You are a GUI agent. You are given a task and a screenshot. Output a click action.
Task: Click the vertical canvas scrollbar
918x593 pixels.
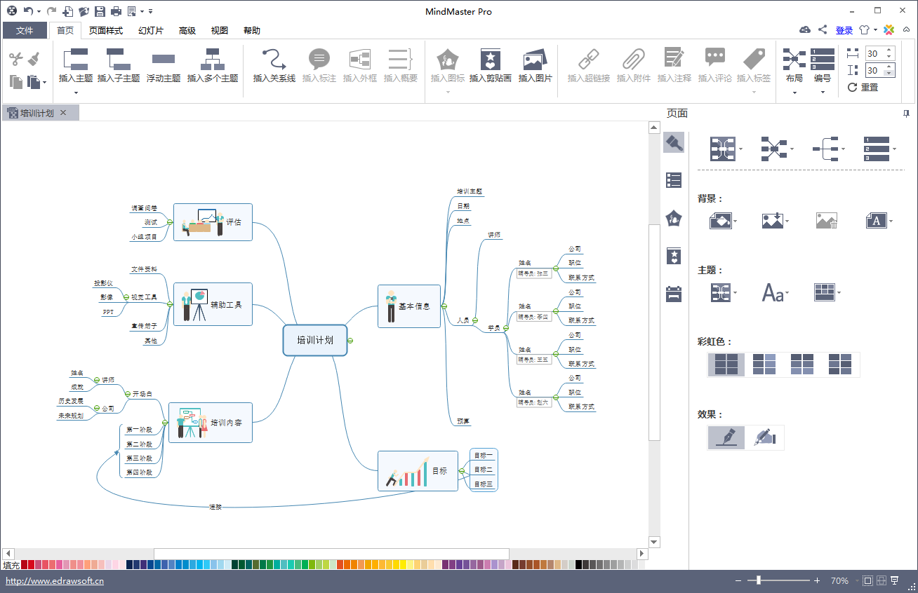pos(654,334)
